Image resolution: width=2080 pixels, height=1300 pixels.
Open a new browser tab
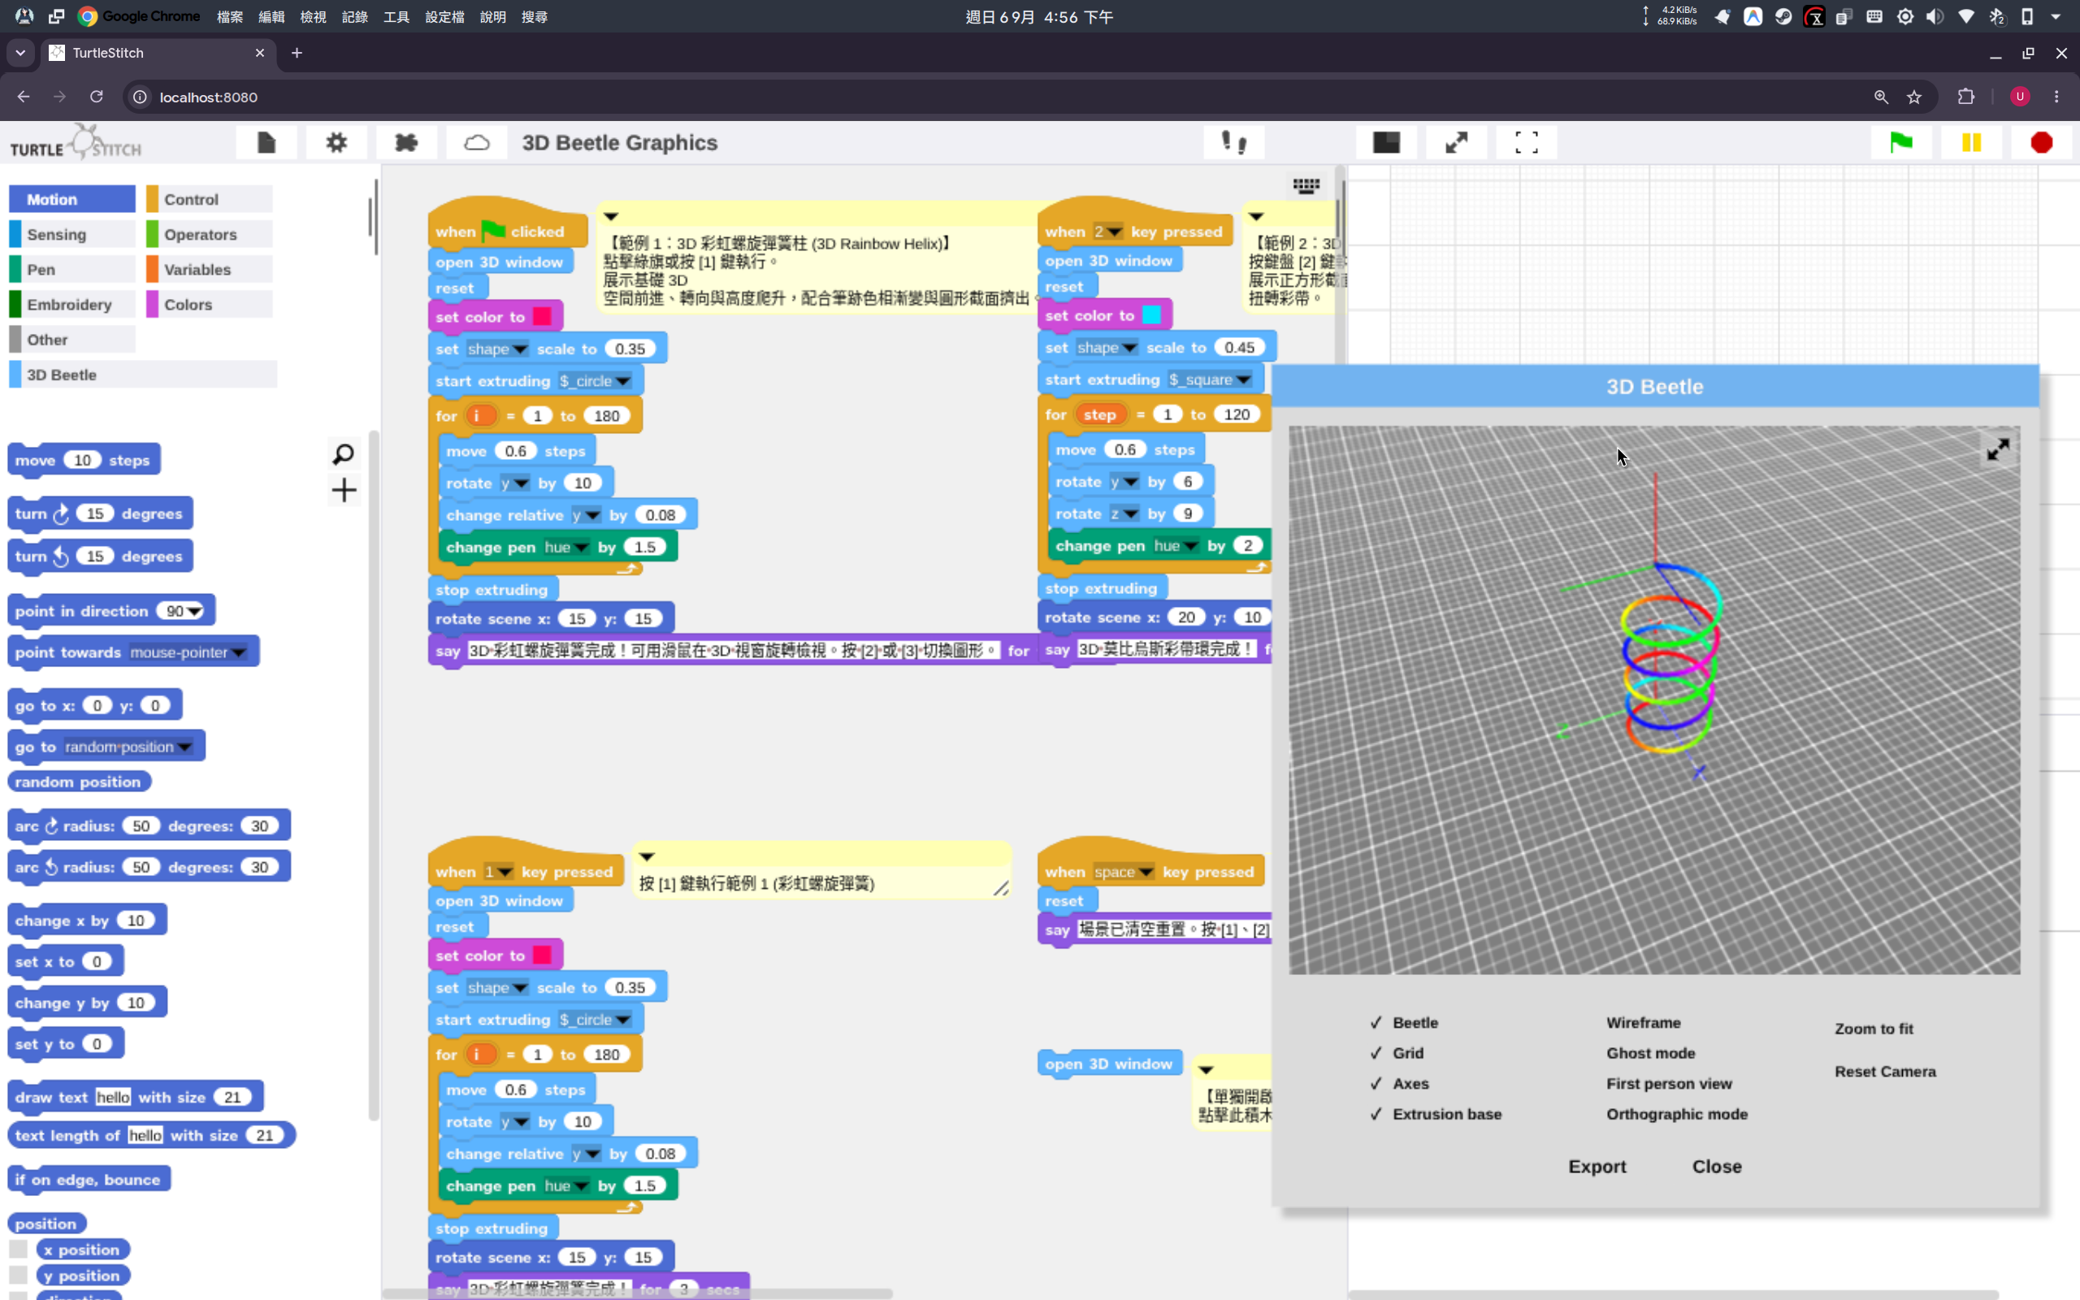[x=297, y=54]
